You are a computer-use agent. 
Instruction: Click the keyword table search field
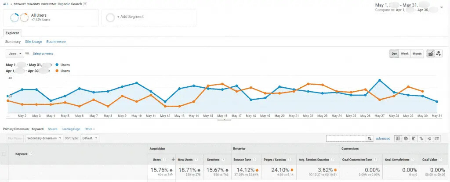pyautogui.click(x=346, y=139)
